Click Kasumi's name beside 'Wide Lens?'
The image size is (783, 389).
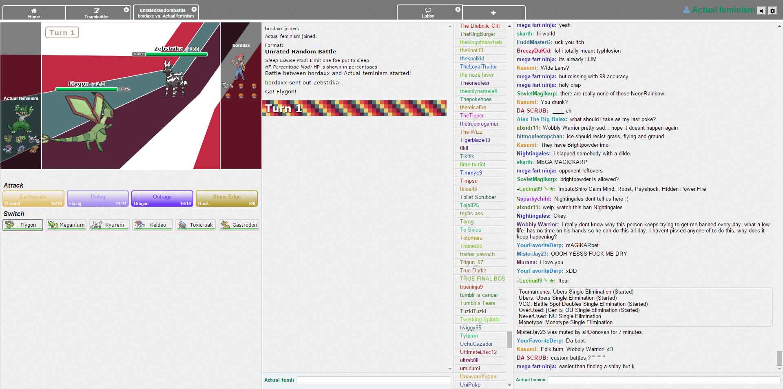527,68
